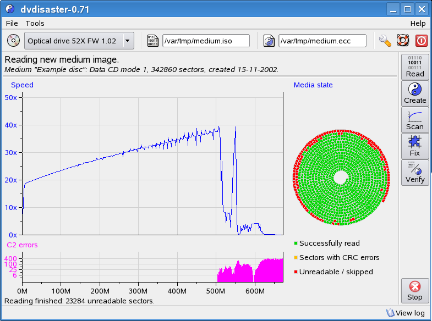Image resolution: width=432 pixels, height=321 pixels.
Task: Click the View log link
Action: point(407,313)
